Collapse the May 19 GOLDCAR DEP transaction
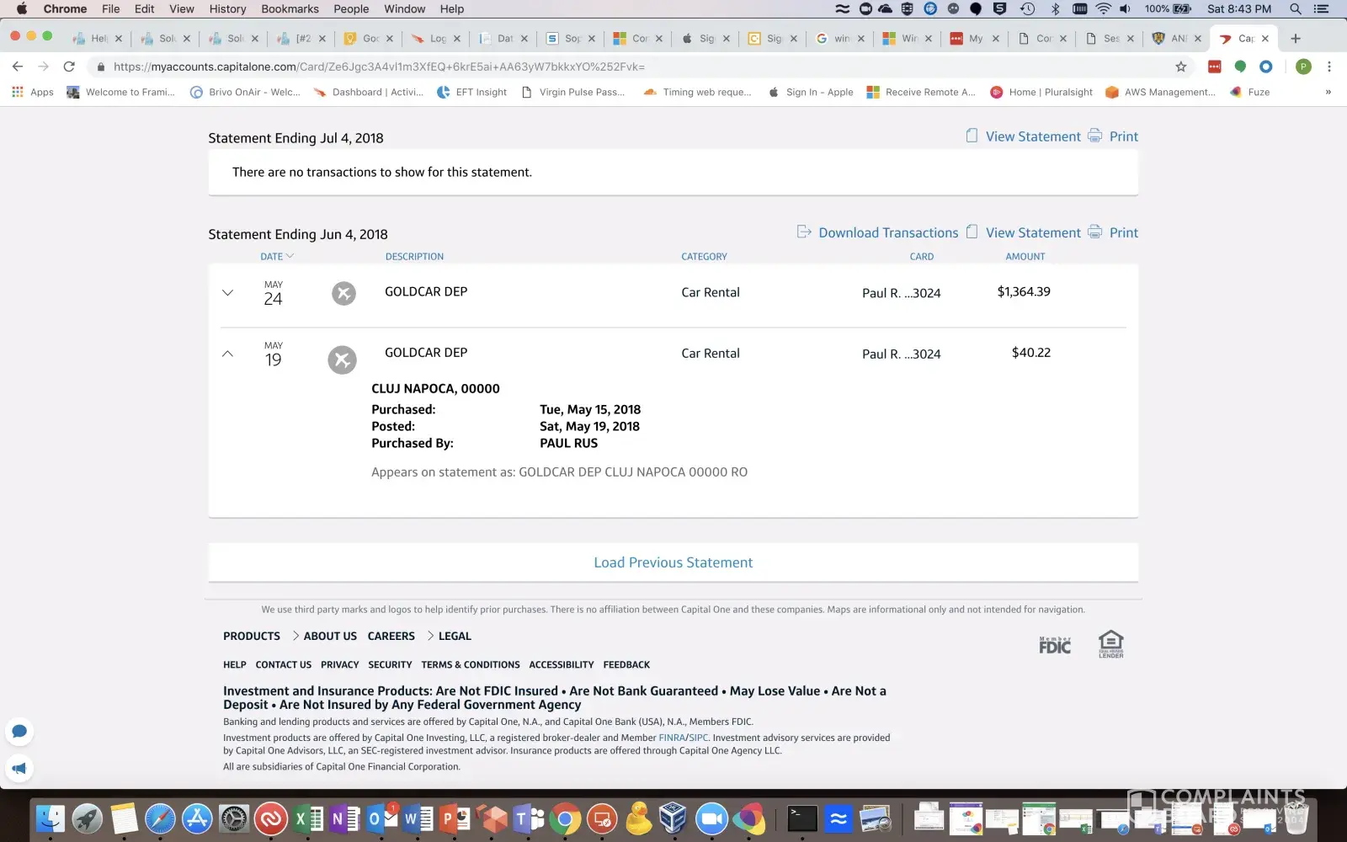Viewport: 1347px width, 842px height. 227,354
